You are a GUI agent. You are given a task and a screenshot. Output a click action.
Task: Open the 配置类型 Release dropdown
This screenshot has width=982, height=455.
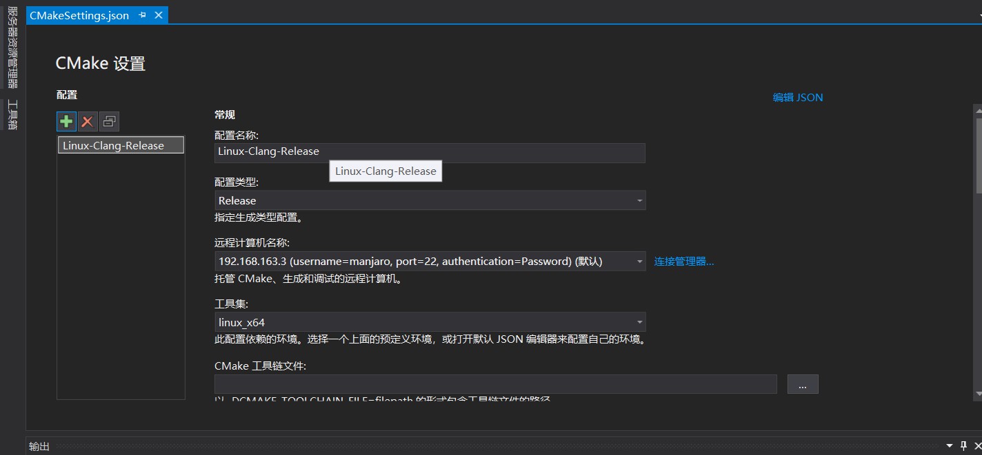[x=640, y=200]
